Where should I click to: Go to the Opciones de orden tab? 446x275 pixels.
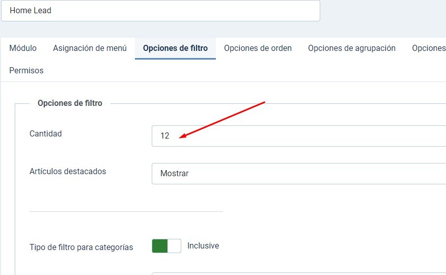(x=258, y=48)
